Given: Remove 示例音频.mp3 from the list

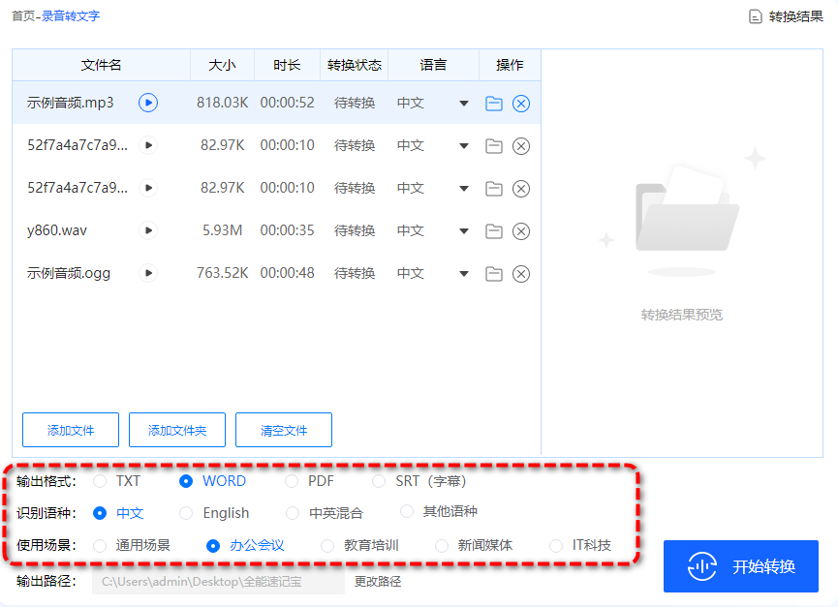Looking at the screenshot, I should (x=521, y=103).
